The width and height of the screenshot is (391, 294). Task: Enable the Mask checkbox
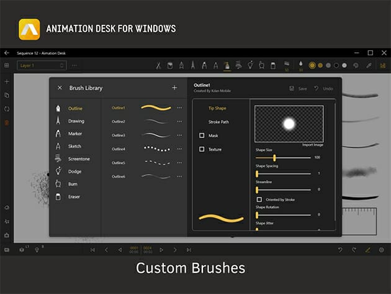202,136
